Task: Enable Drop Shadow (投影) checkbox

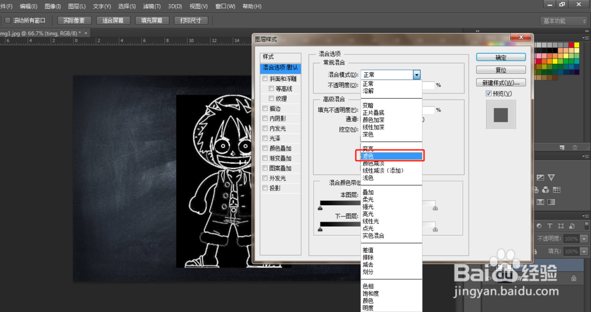Action: pyautogui.click(x=265, y=188)
